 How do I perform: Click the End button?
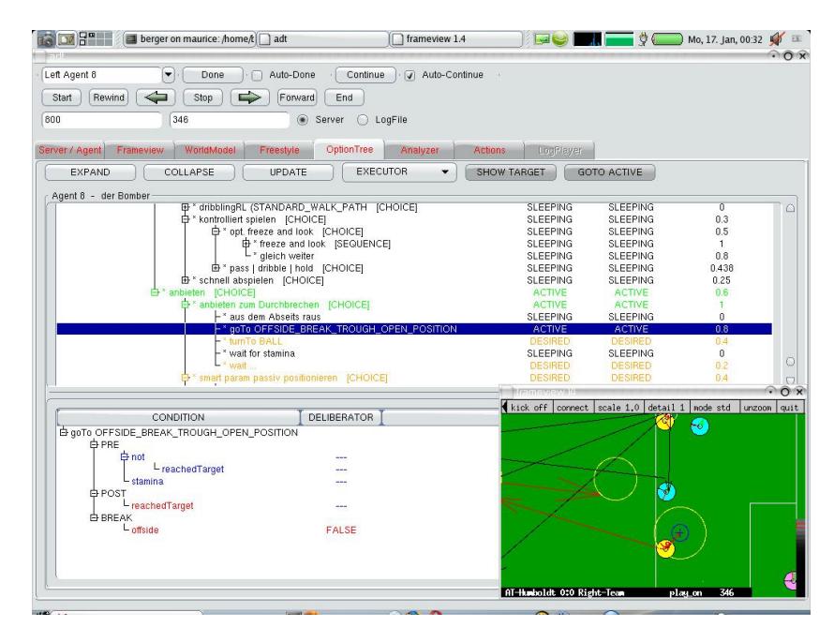click(344, 97)
